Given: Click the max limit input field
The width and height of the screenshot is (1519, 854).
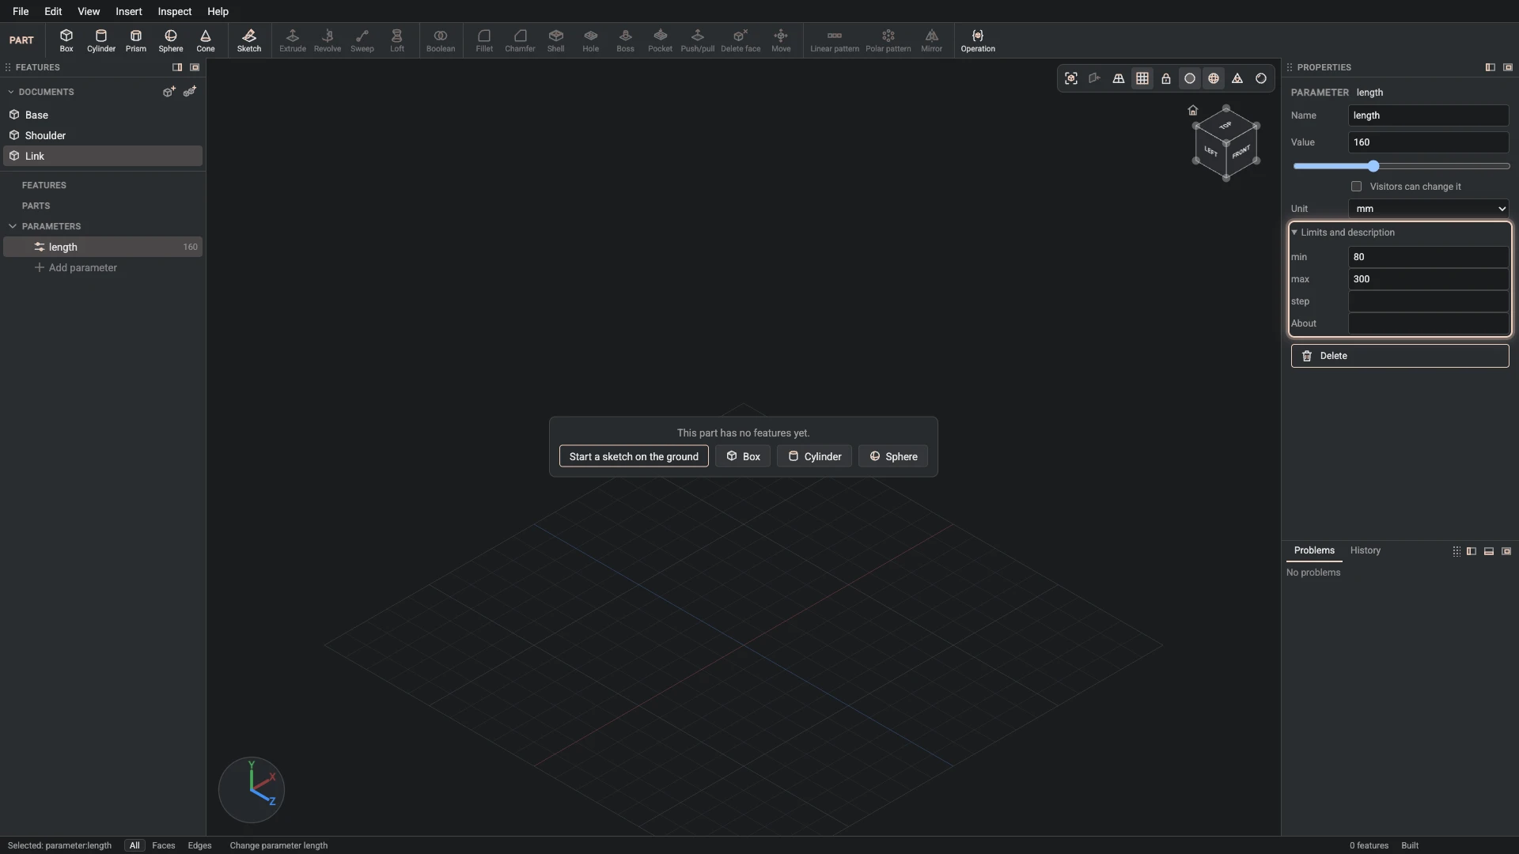Looking at the screenshot, I should (1429, 279).
